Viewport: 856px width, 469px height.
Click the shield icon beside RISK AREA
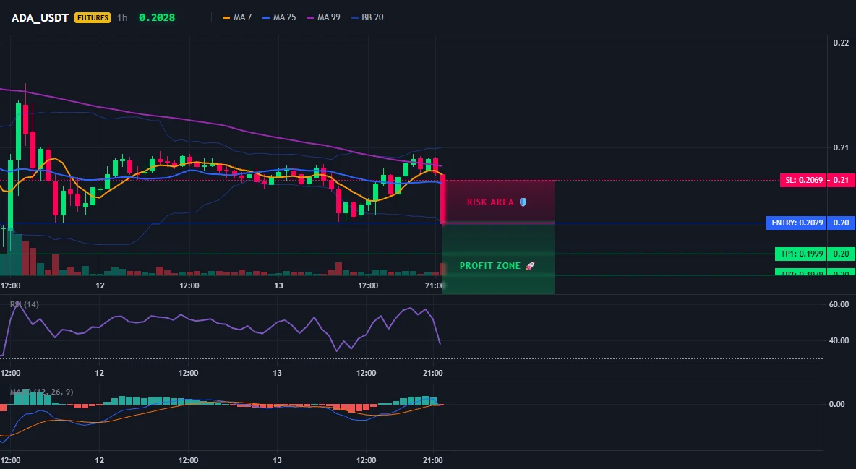pos(523,202)
